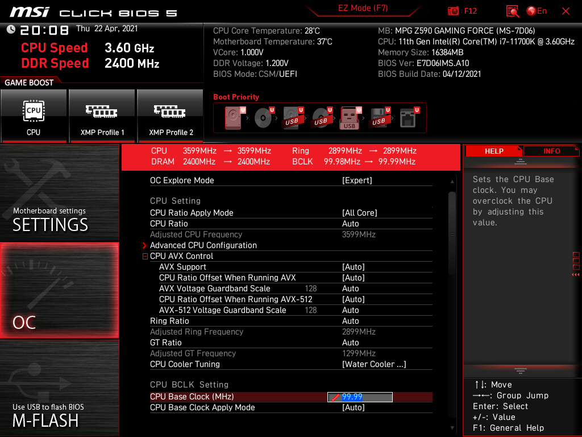582x437 pixels.
Task: Select the hard disk boot device icon
Action: coord(235,118)
